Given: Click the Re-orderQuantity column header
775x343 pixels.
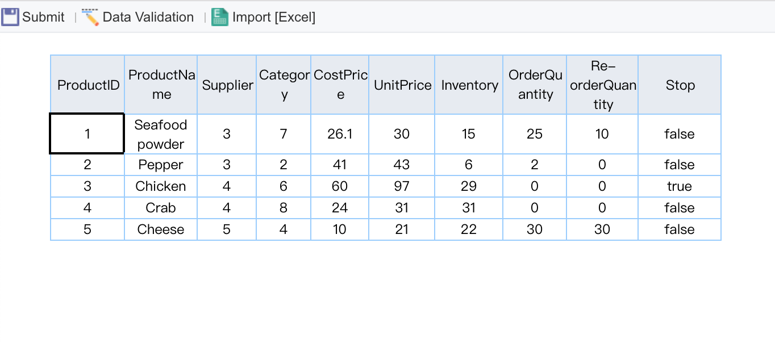Looking at the screenshot, I should pos(602,84).
